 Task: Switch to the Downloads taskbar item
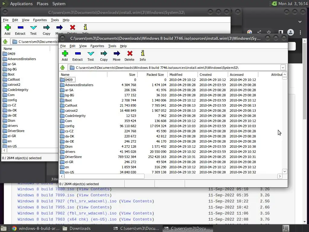(76, 228)
